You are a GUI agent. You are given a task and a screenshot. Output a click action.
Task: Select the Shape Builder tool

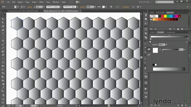point(3,73)
